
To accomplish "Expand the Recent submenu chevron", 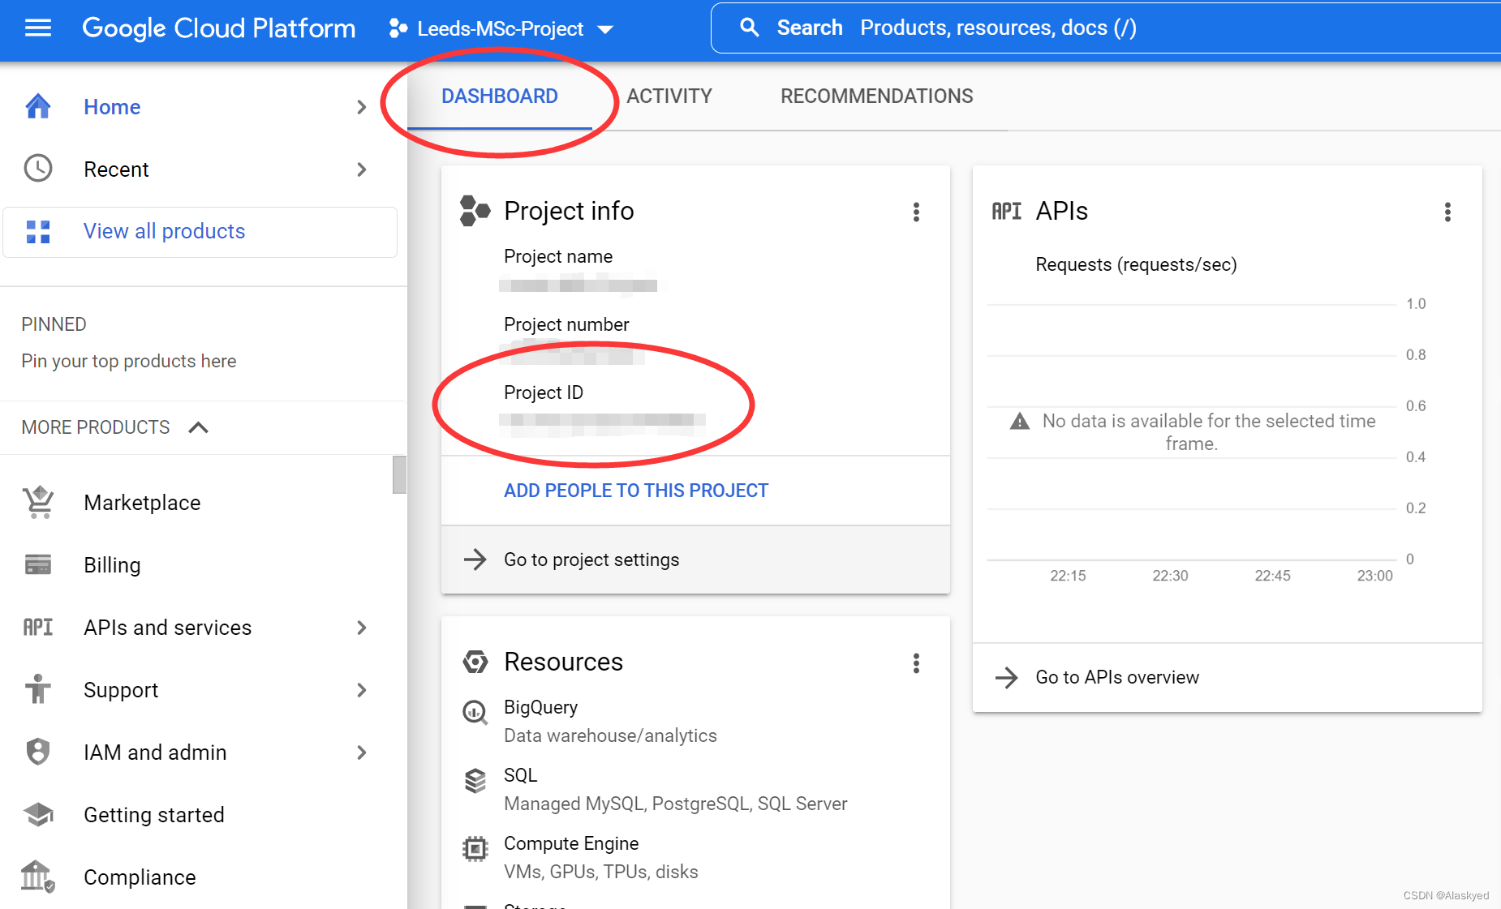I will point(362,169).
